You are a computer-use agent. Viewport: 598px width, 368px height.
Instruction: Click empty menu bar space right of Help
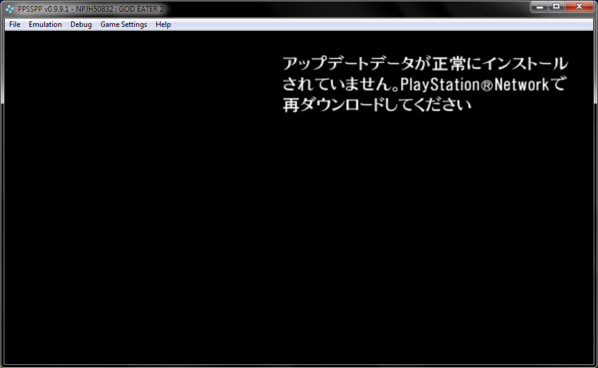tap(368, 24)
